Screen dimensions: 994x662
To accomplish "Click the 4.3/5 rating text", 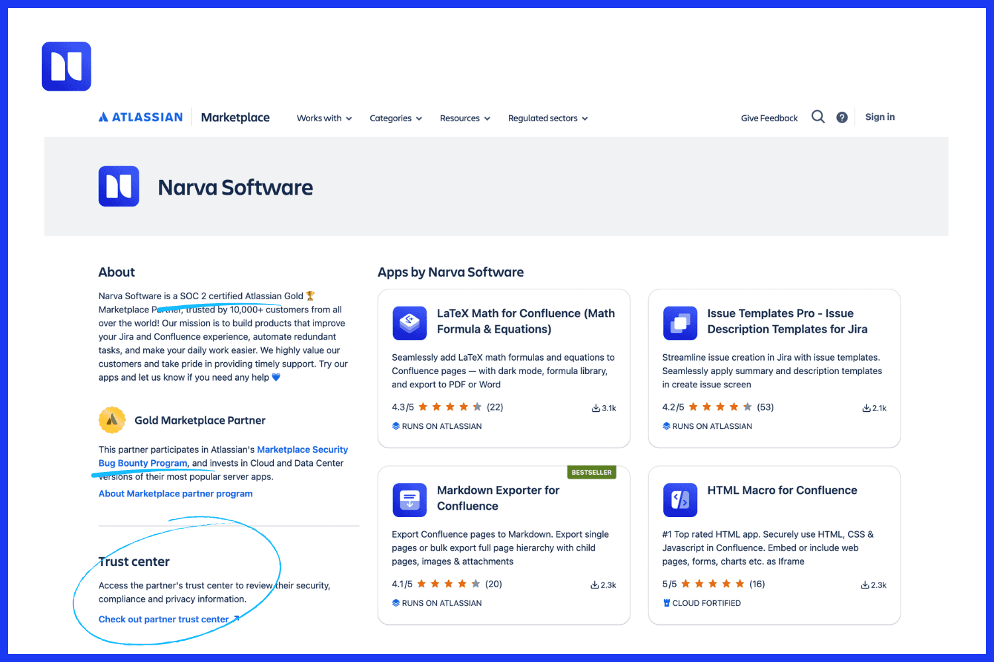I will pos(403,407).
